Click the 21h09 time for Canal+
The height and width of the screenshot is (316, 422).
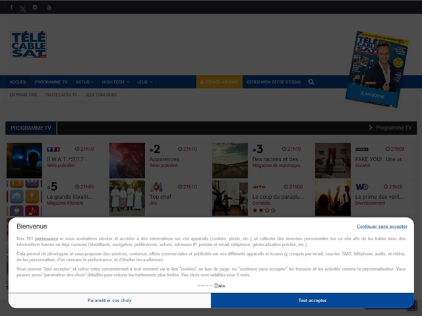[395, 149]
